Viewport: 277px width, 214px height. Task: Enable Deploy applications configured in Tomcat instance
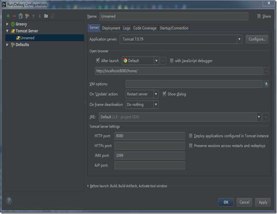coord(191,136)
